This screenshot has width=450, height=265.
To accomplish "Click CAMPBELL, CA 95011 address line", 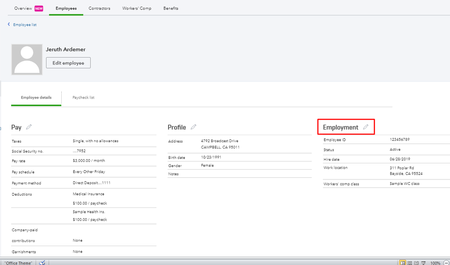I will tap(220, 147).
